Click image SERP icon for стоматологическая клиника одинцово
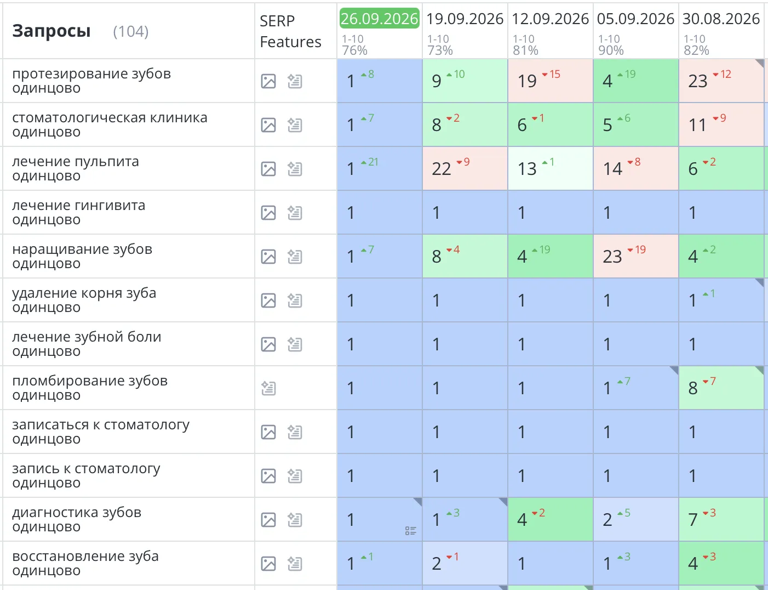 [x=268, y=125]
